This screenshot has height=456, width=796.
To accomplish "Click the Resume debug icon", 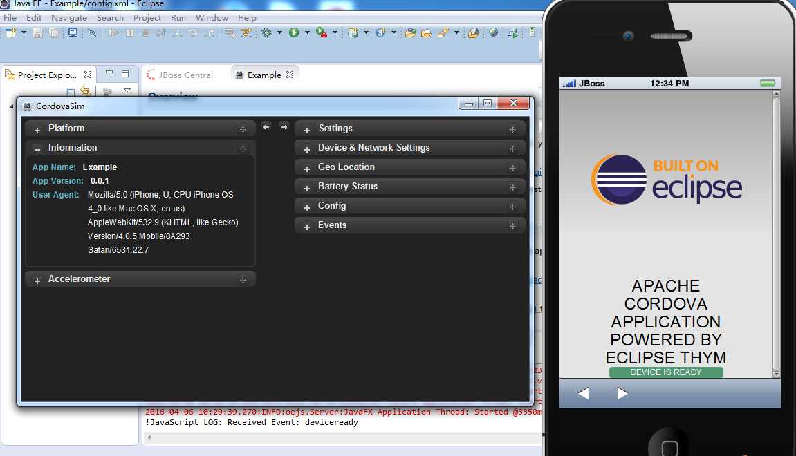I will (113, 33).
